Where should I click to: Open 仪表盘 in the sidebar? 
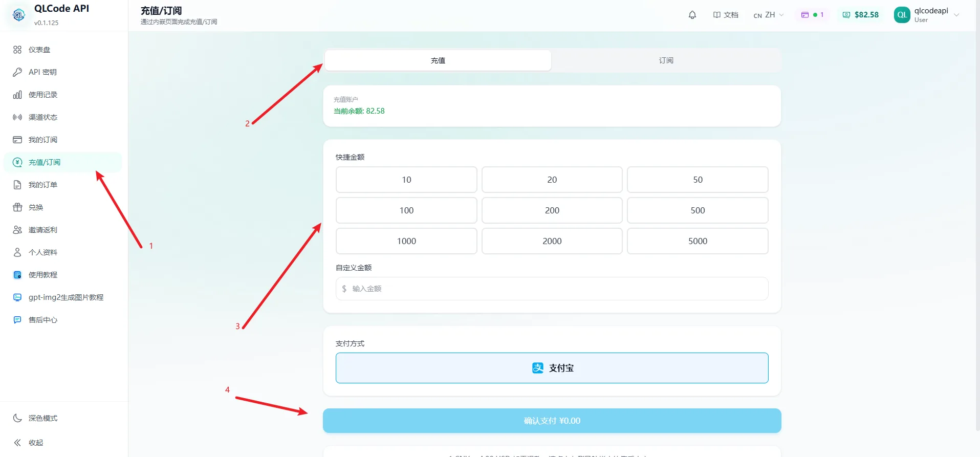62,50
